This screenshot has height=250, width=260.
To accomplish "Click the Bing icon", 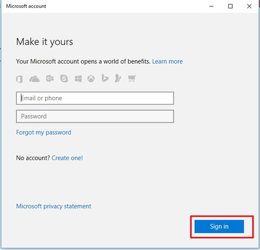I will [105, 78].
